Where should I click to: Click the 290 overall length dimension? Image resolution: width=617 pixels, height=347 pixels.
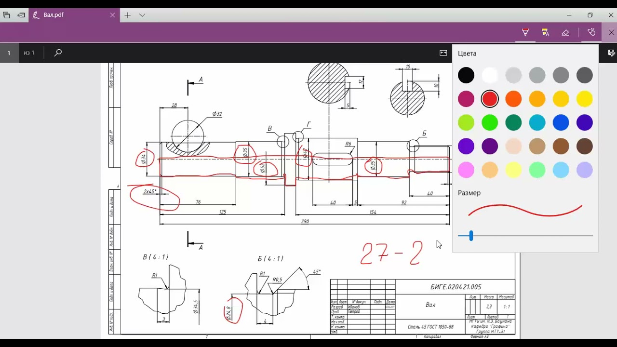tap(305, 221)
